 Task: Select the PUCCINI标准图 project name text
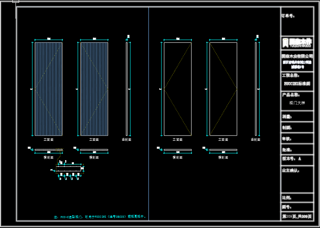pyautogui.click(x=297, y=84)
